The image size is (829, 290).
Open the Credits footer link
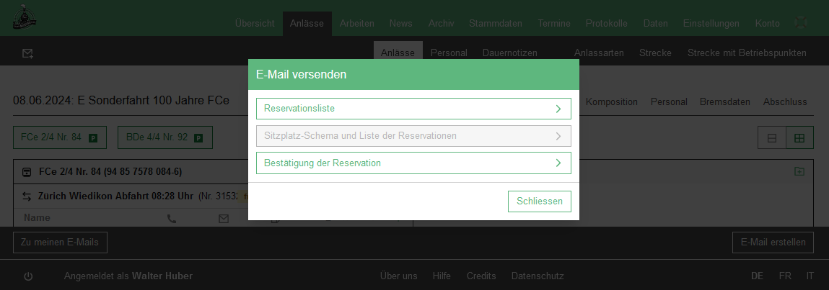point(481,276)
